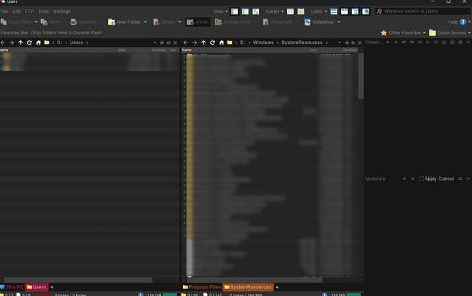
Task: Start the Slideshow from the toolbar
Action: 322,22
